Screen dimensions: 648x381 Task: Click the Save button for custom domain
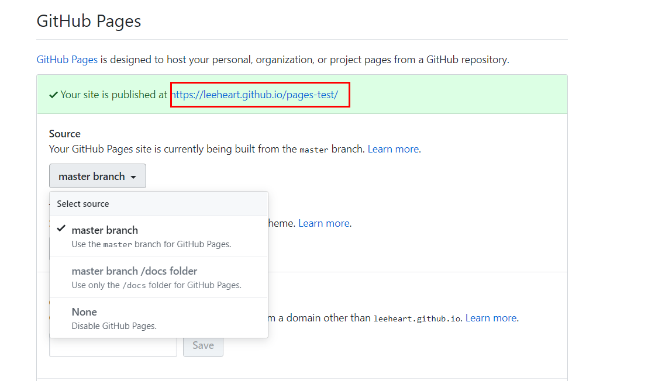(x=203, y=346)
